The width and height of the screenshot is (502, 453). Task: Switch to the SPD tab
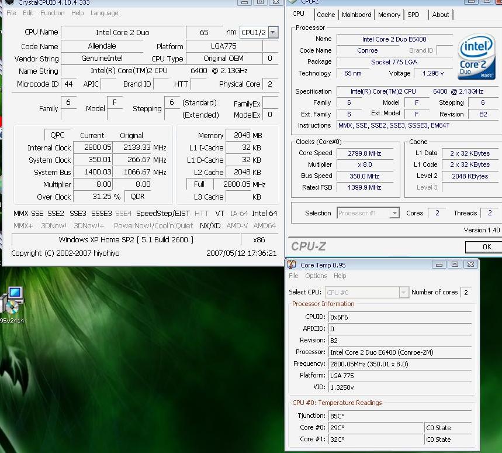(x=413, y=15)
